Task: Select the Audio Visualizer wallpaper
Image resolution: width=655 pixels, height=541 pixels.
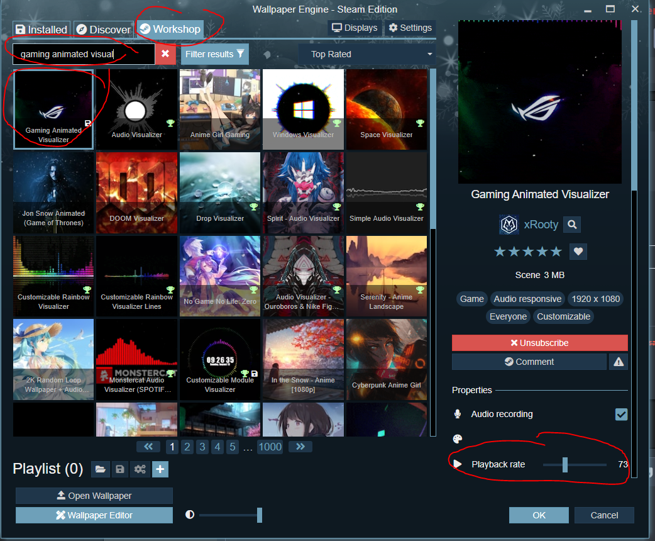Action: [136, 109]
